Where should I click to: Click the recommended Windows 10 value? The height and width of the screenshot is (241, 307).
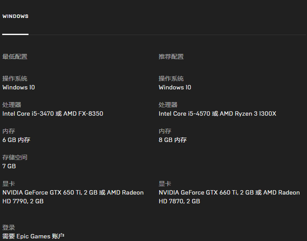pos(175,87)
